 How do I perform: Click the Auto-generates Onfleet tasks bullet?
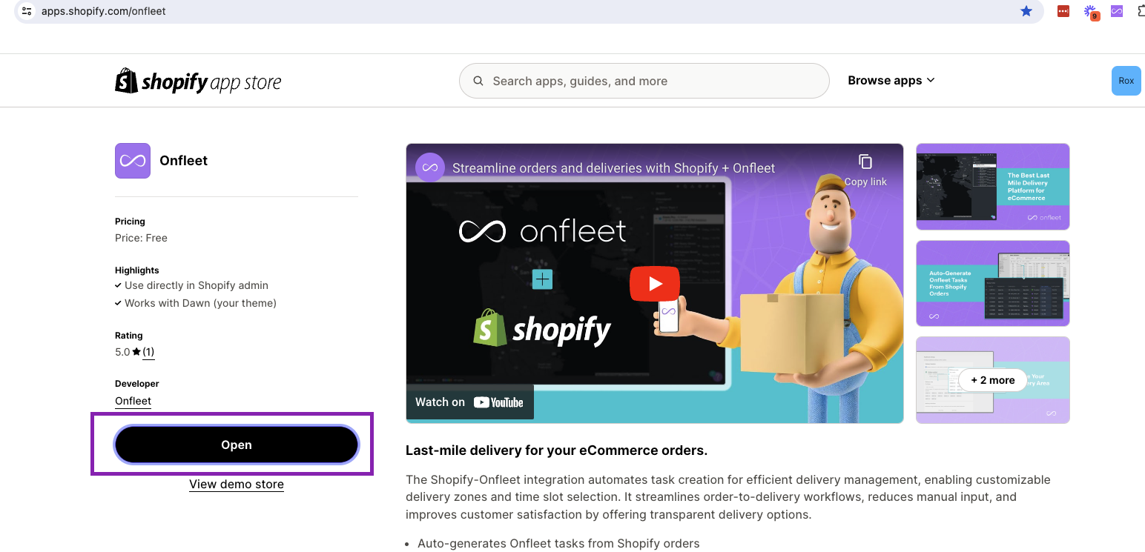[558, 544]
